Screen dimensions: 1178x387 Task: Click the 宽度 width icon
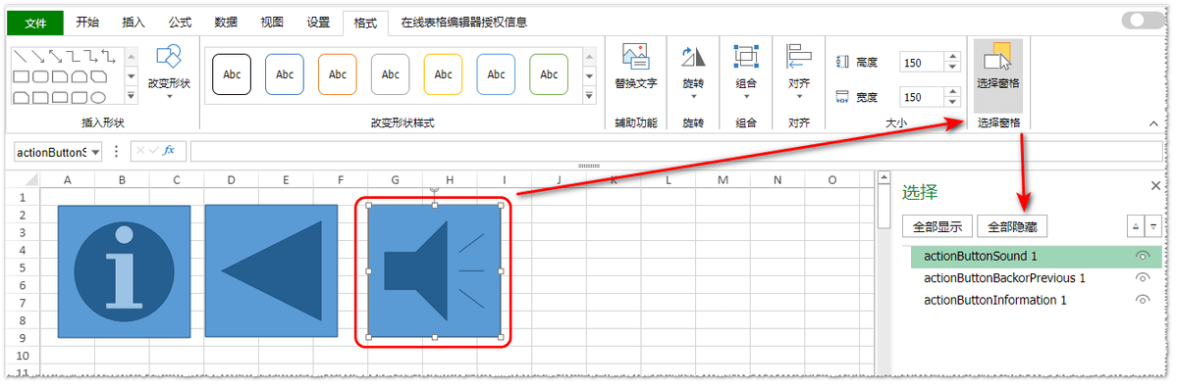[x=842, y=97]
